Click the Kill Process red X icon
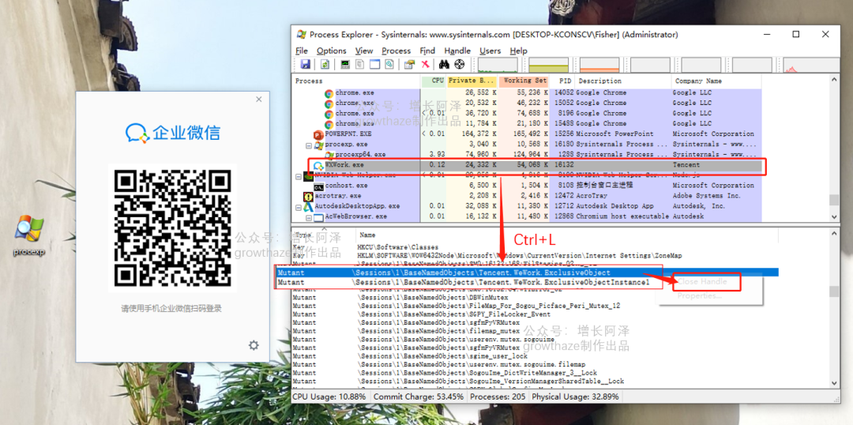Viewport: 853px width, 425px height. tap(425, 64)
